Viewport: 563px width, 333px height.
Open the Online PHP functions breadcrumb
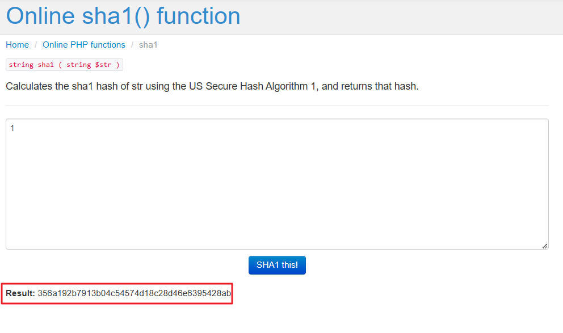tap(84, 45)
